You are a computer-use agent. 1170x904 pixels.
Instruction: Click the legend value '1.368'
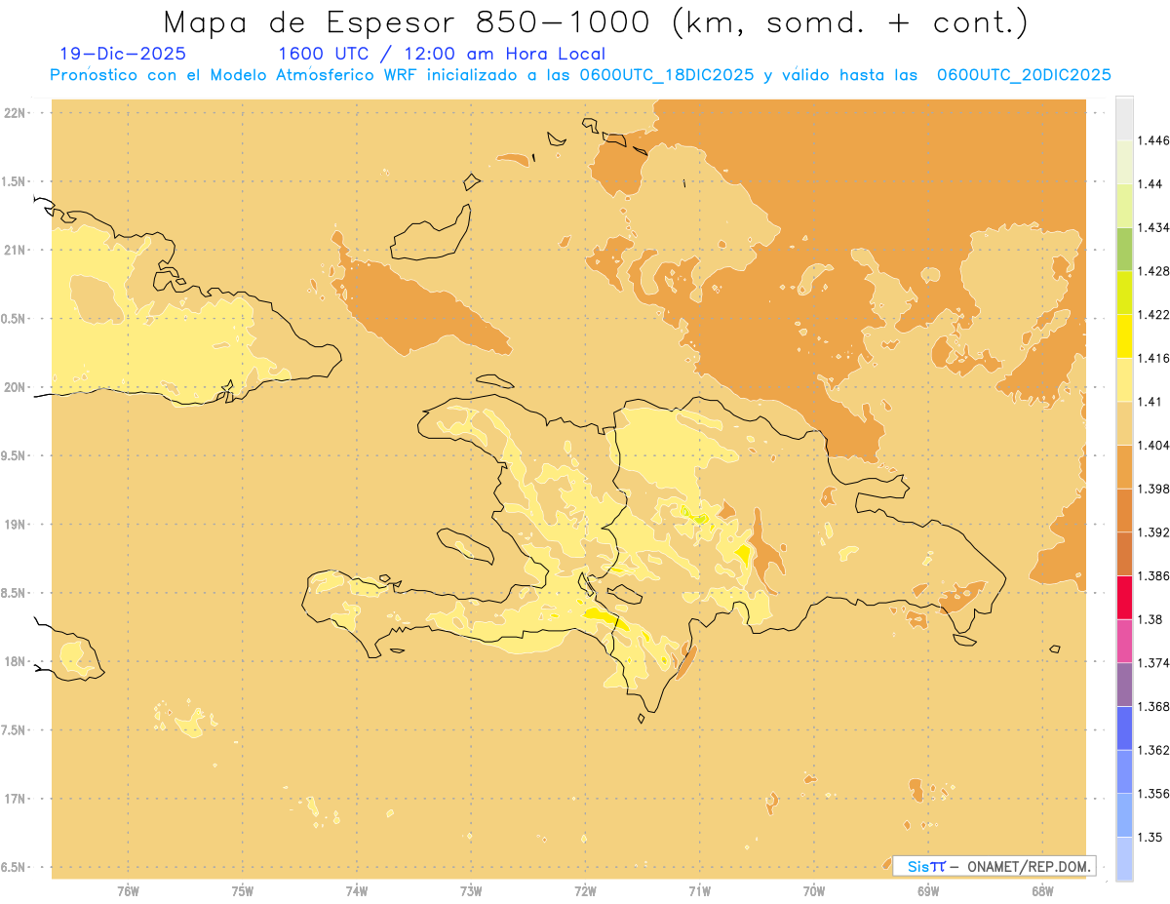click(x=1153, y=706)
